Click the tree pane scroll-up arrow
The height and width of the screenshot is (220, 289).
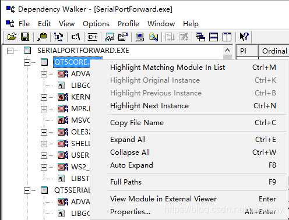tap(227, 51)
